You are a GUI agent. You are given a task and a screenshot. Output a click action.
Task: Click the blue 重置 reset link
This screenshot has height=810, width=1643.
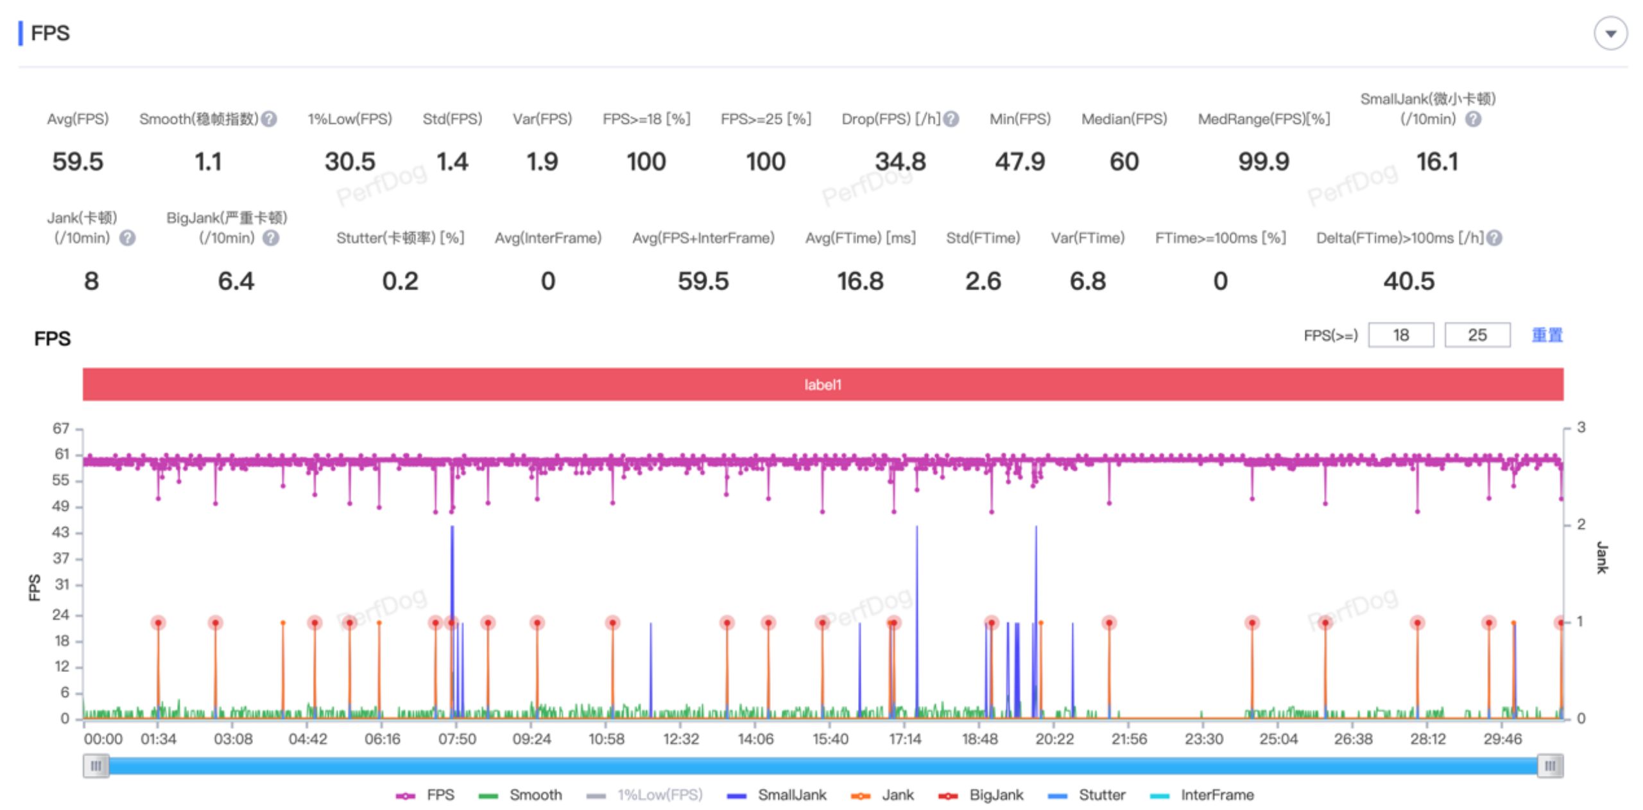click(x=1547, y=335)
